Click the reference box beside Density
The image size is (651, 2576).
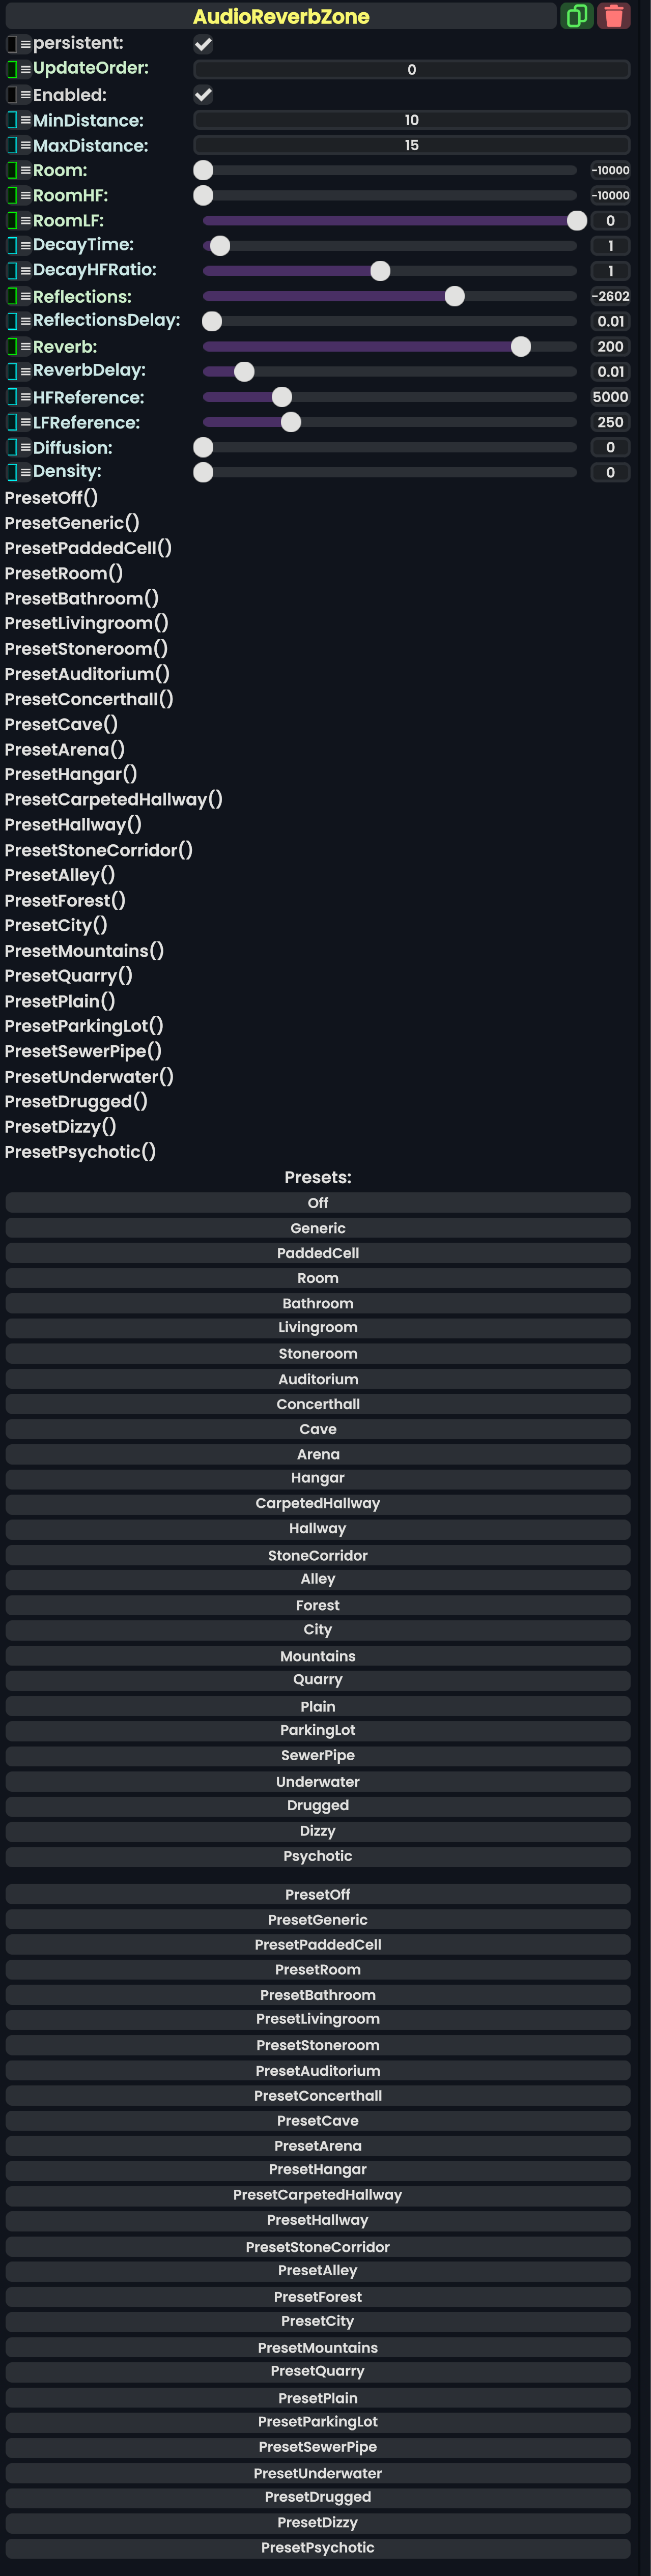click(x=12, y=472)
